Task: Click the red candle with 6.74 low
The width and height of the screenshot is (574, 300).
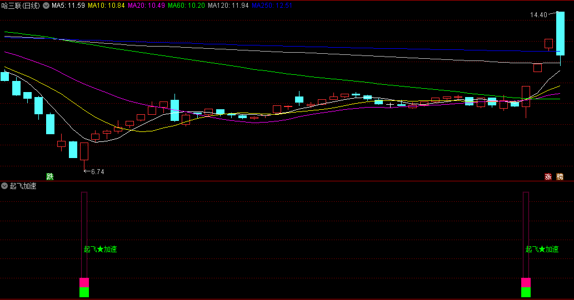Action: point(84,151)
